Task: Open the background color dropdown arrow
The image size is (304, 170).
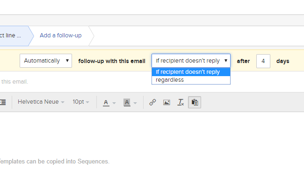Action: coord(135,103)
